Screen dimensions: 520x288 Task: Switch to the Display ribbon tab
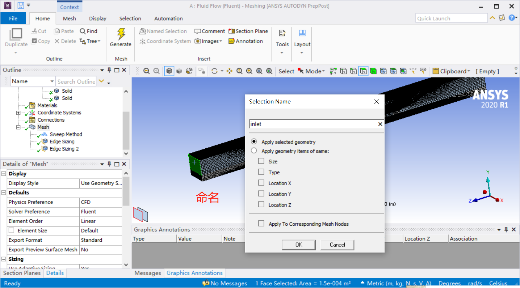click(98, 18)
